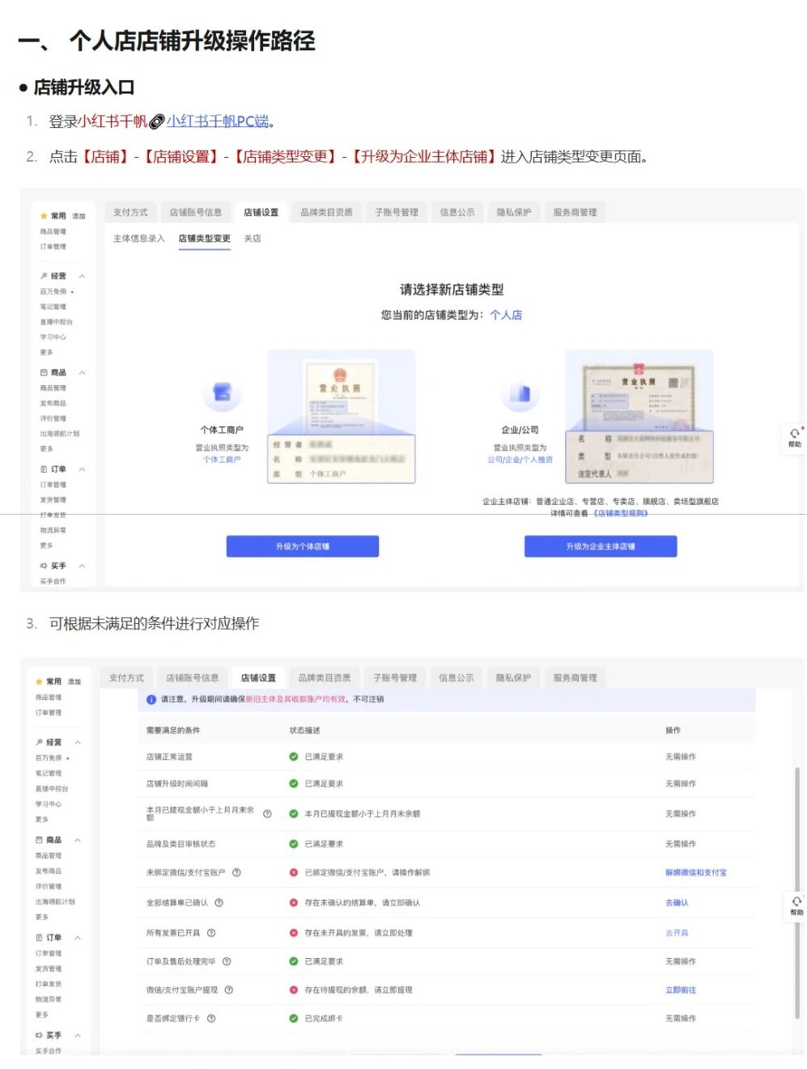
Task: Click the question icon next to 是否绑定银行卡
Action: click(211, 1019)
